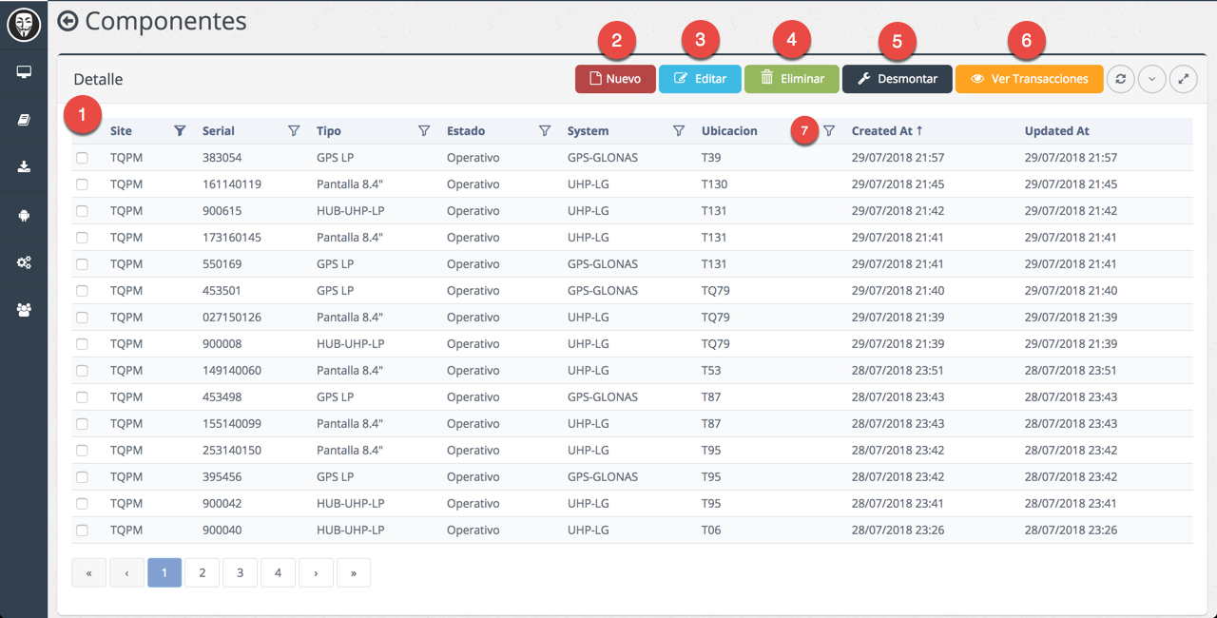Check the row with serial 453501
This screenshot has height=618, width=1217.
click(83, 291)
